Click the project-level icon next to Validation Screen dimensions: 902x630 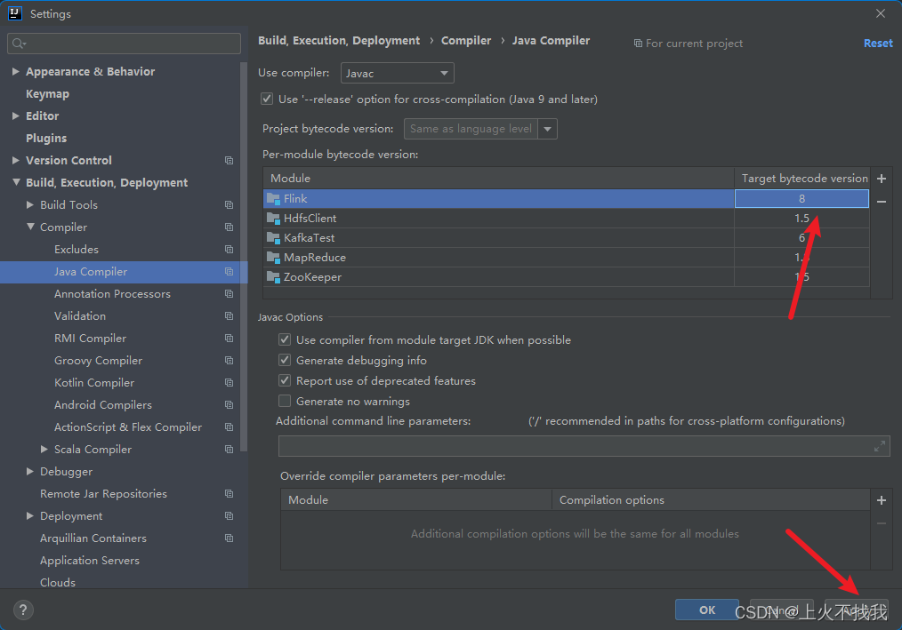coord(229,316)
